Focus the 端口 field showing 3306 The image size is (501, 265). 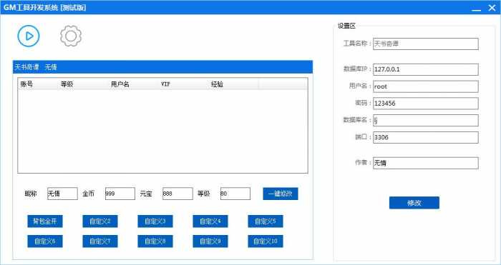point(426,137)
